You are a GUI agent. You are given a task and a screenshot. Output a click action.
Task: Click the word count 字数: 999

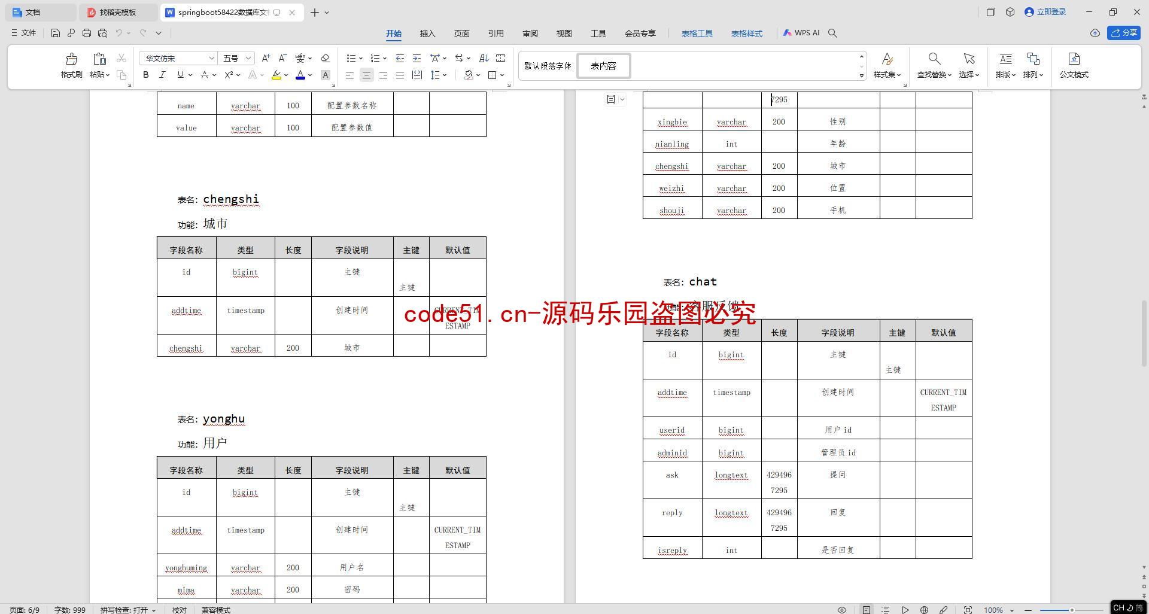69,610
